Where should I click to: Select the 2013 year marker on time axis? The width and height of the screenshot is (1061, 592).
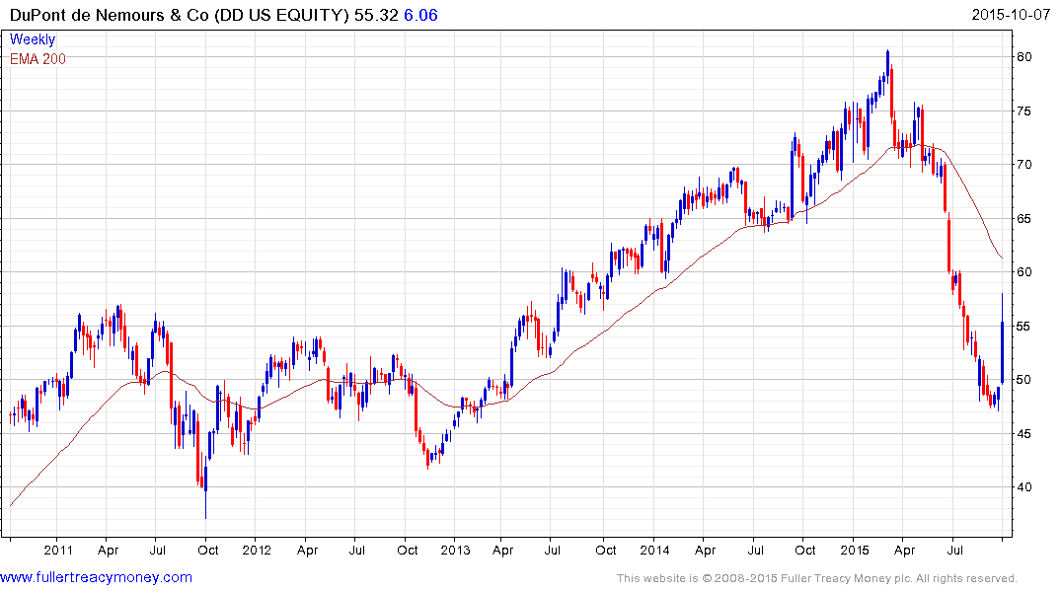pos(455,550)
